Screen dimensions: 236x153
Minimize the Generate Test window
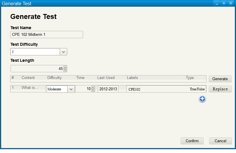point(217,3)
